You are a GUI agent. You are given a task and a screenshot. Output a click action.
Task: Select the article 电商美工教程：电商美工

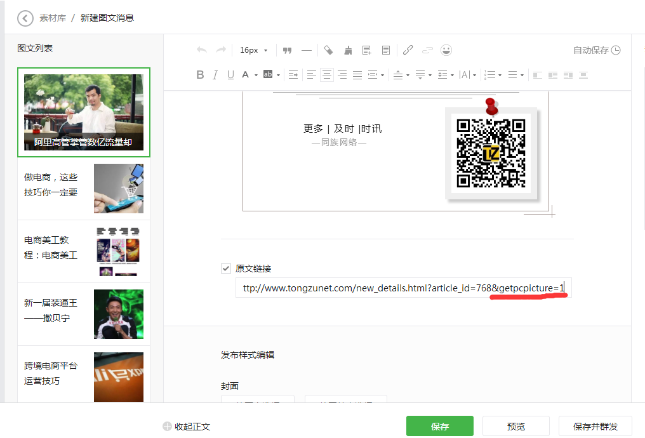tap(84, 251)
